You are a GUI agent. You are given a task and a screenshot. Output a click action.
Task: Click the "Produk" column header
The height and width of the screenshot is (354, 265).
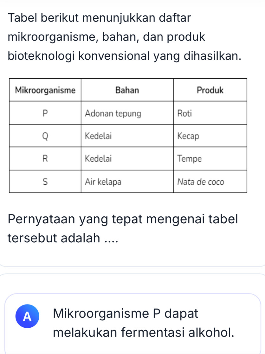click(210, 90)
